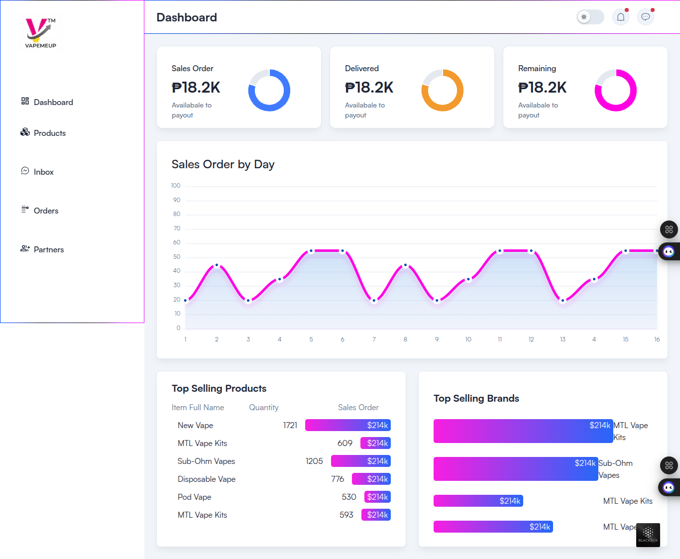Click the day 8 data point on chart

point(405,265)
